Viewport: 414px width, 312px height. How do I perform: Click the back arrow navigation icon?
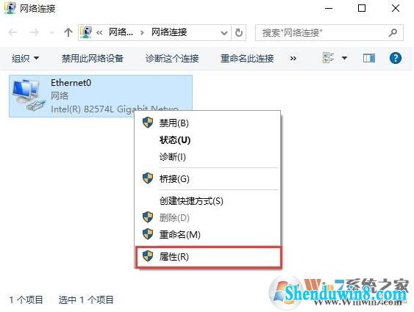13,33
